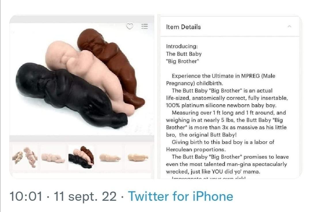This screenshot has width=311, height=212.
Task: Favorite the item with the heart icon
Action: point(130,26)
